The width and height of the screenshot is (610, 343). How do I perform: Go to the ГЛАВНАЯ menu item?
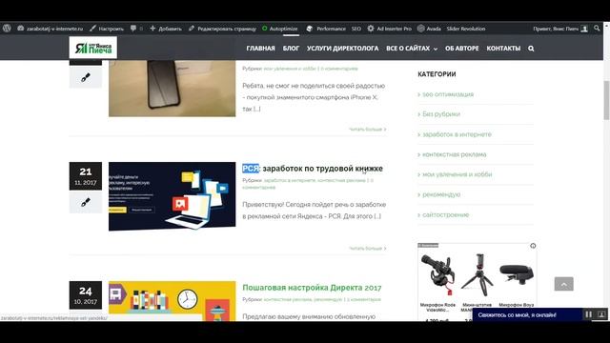coord(260,49)
